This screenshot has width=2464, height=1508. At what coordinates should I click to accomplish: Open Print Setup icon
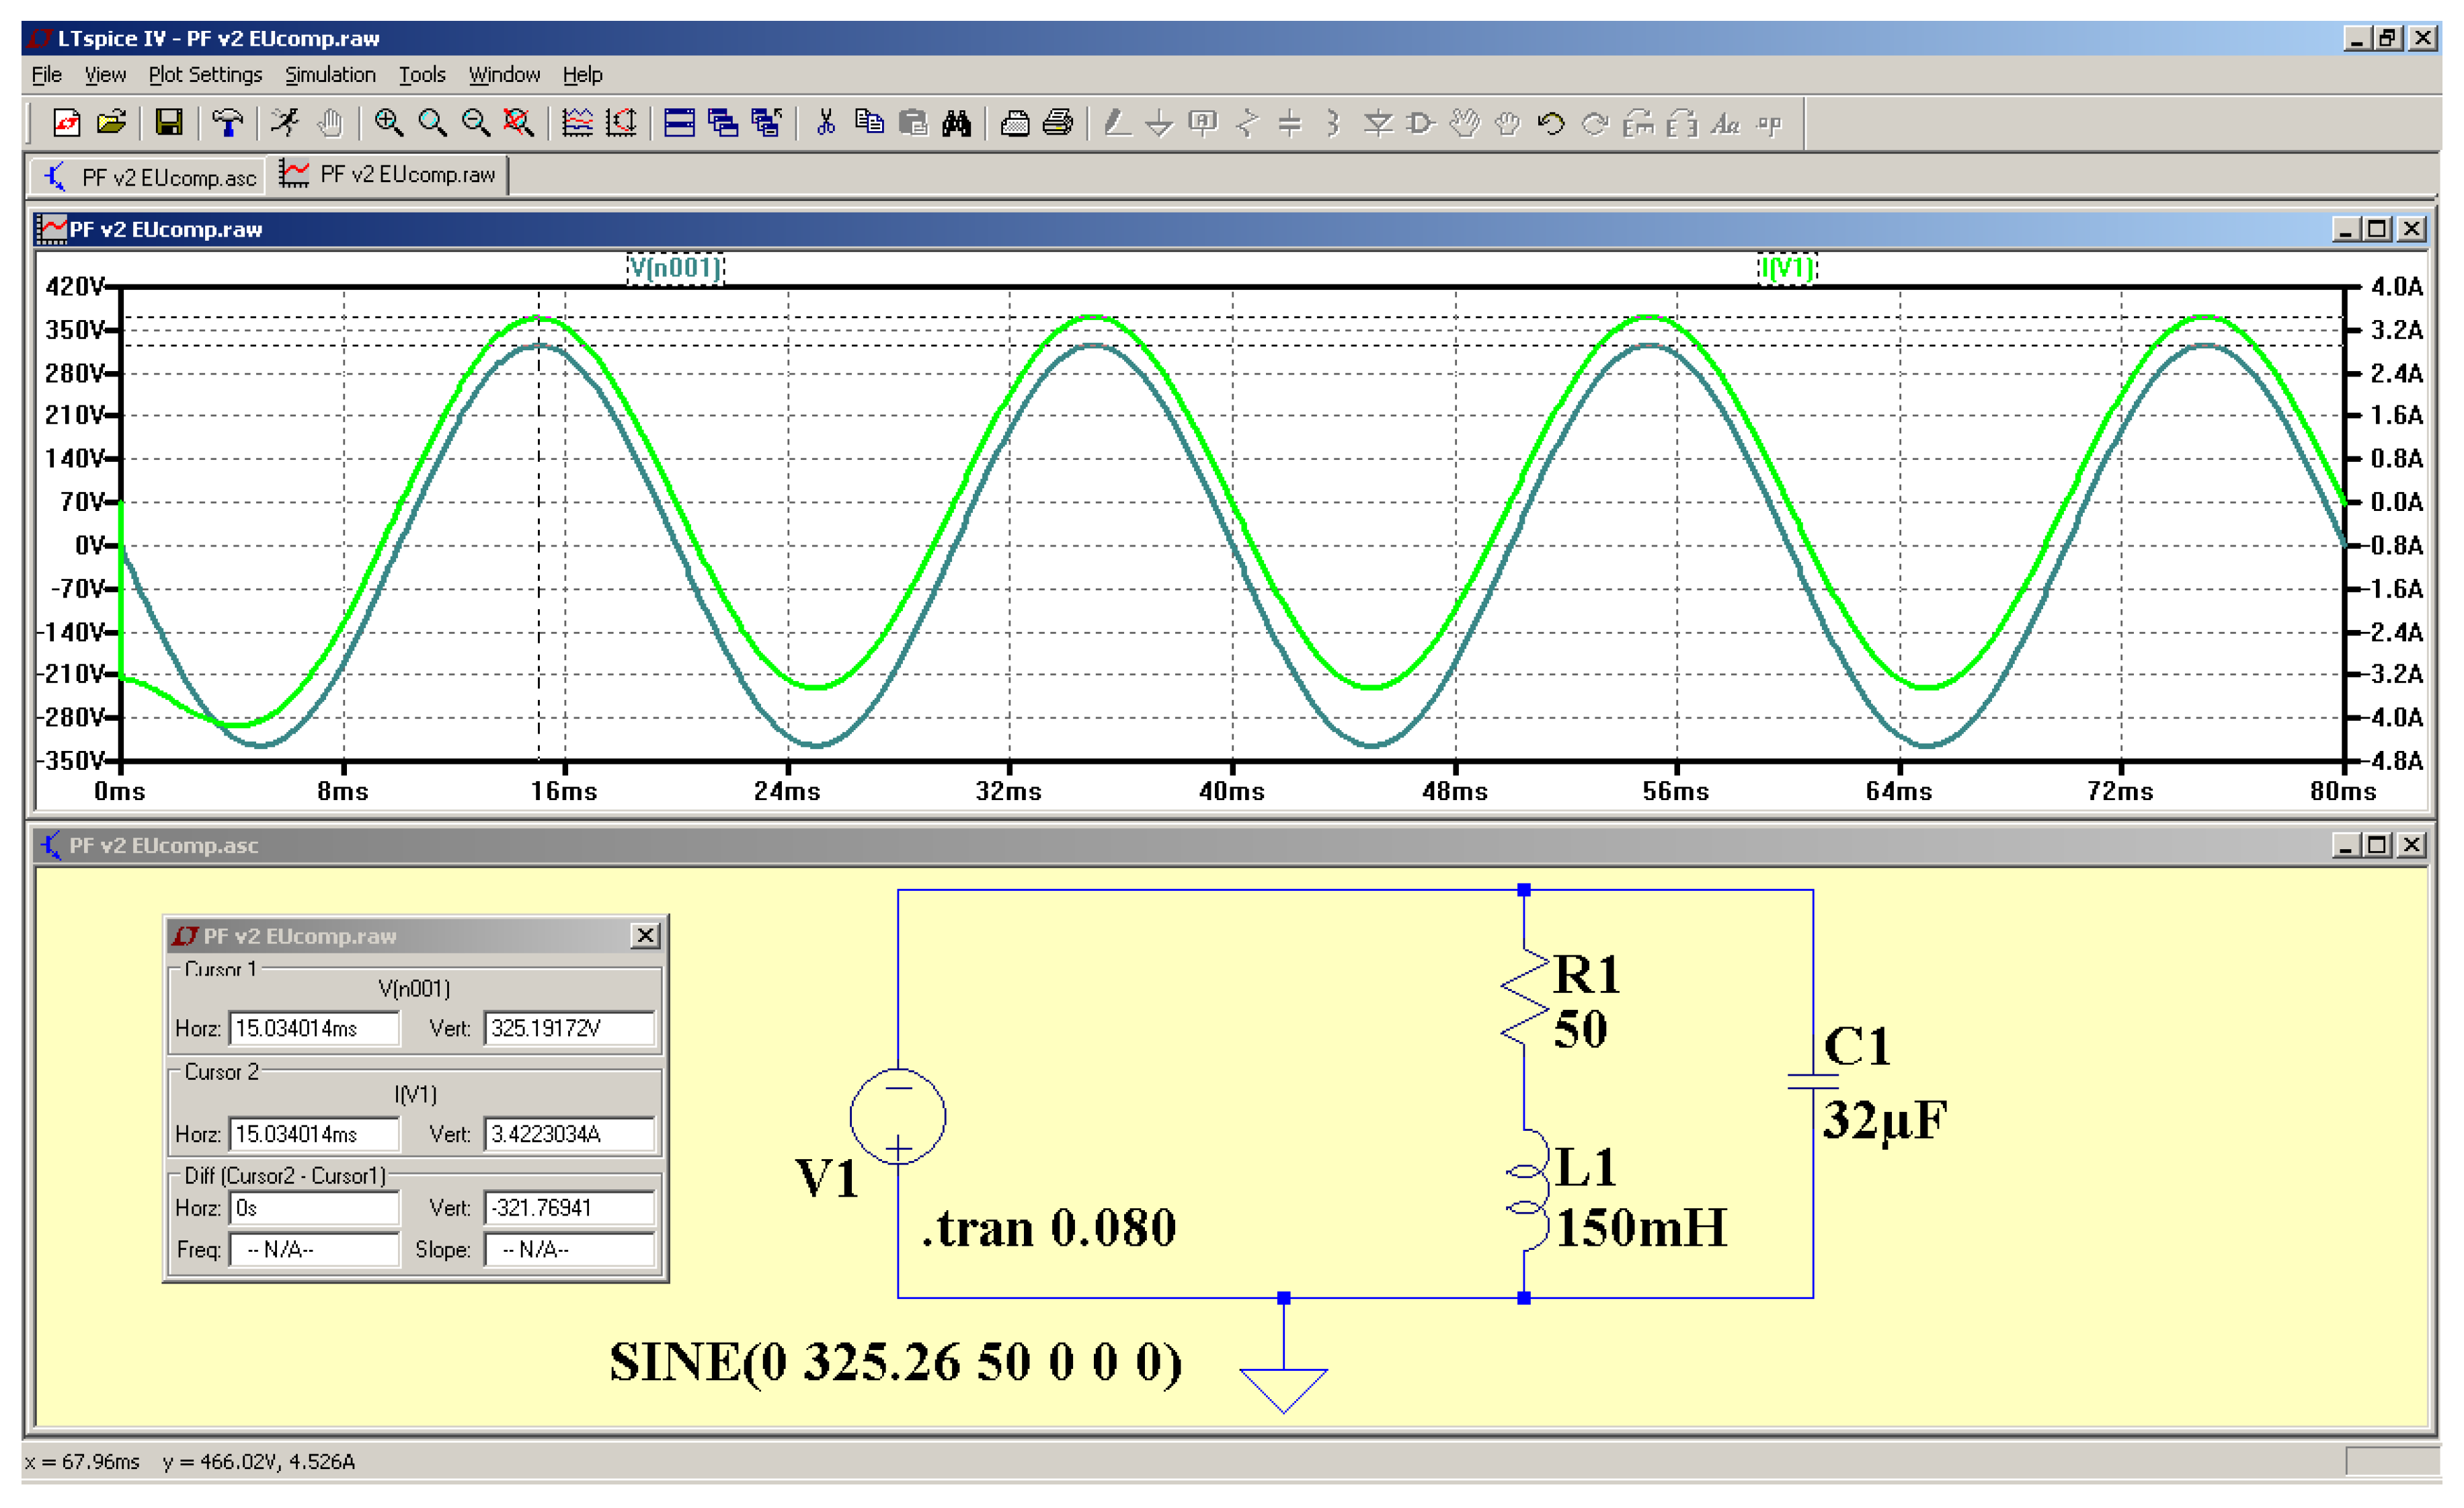click(x=1015, y=123)
